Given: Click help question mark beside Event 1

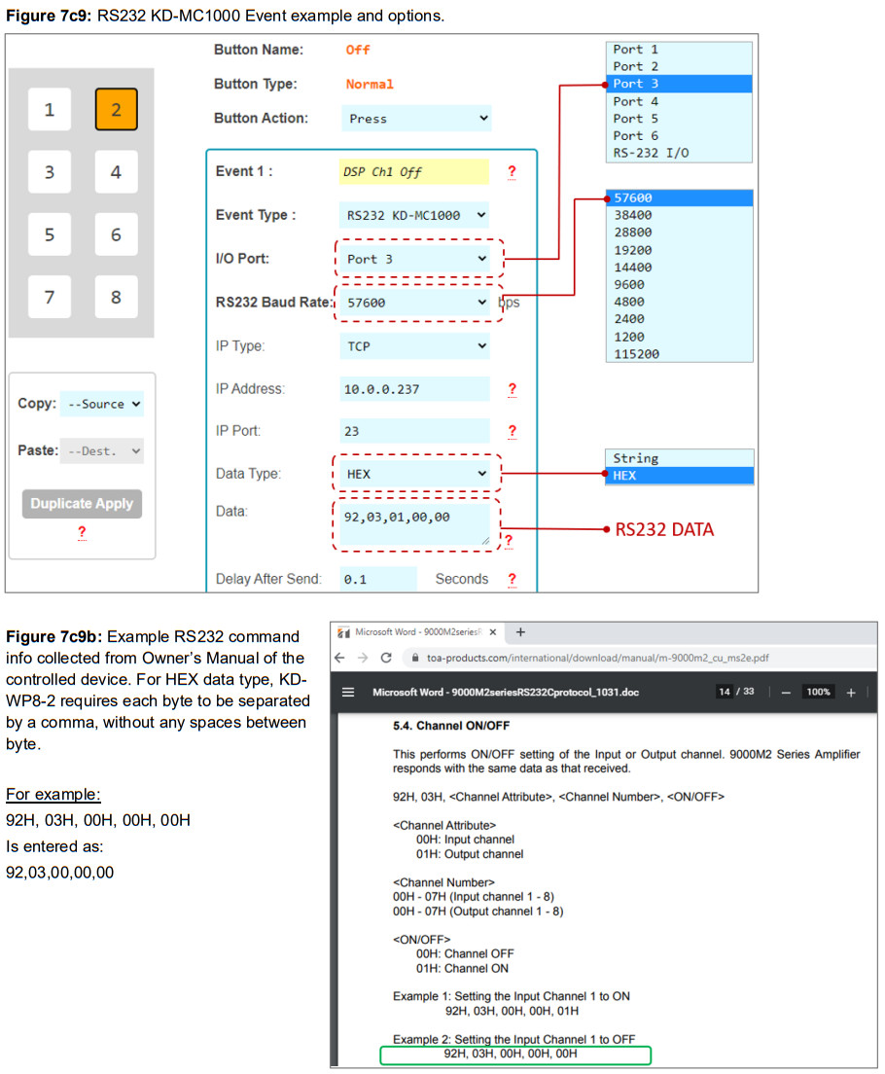Looking at the screenshot, I should point(512,172).
